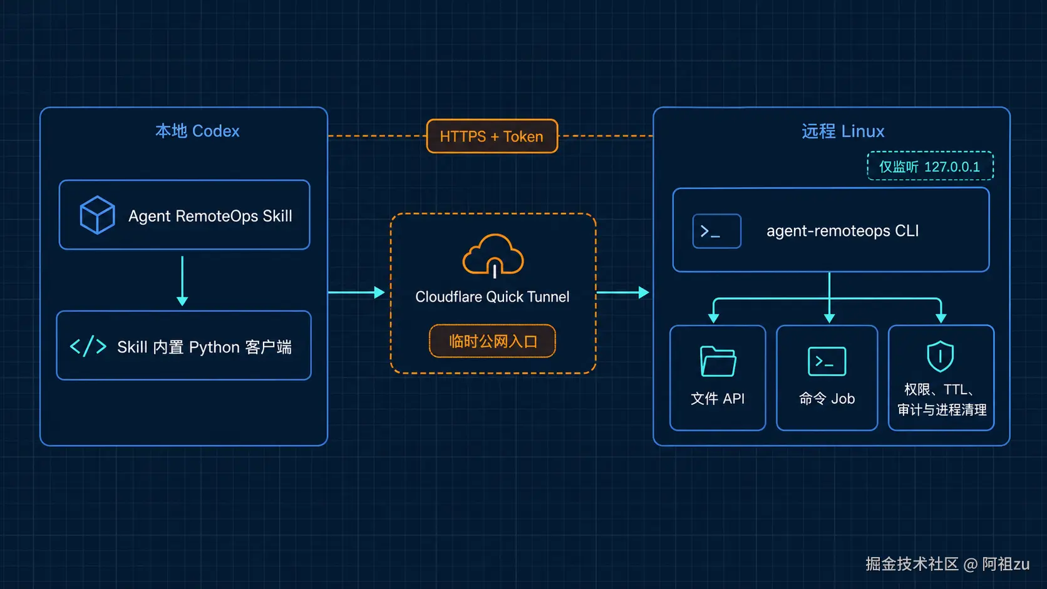
Task: Click the 文件 API label
Action: click(718, 399)
